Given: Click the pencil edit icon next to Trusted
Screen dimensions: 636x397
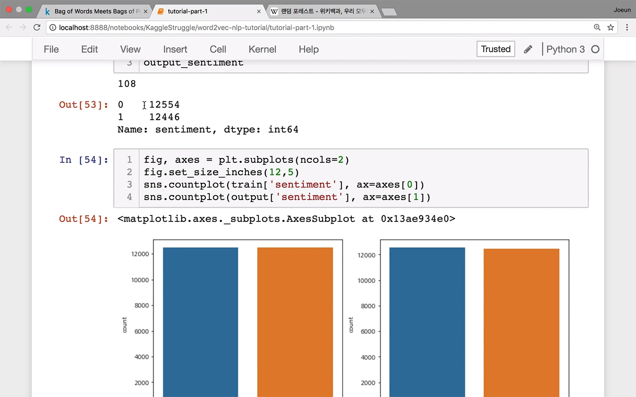Looking at the screenshot, I should click(x=528, y=49).
